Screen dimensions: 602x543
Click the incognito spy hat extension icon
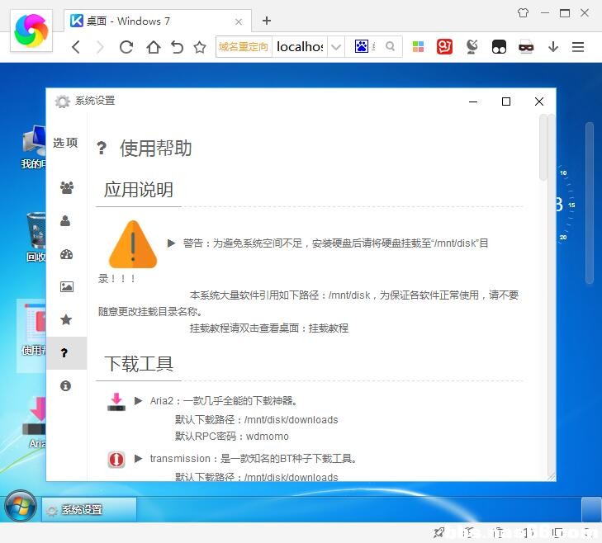coord(526,47)
